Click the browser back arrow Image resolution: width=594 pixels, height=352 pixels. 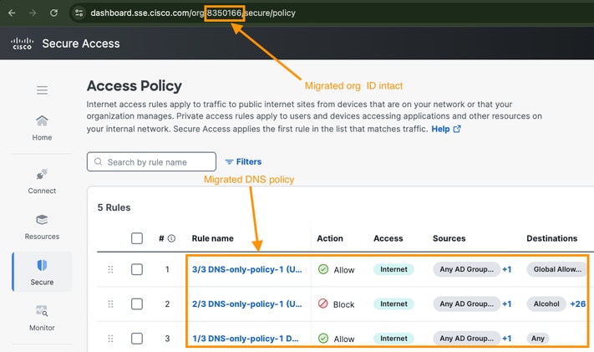coord(12,13)
